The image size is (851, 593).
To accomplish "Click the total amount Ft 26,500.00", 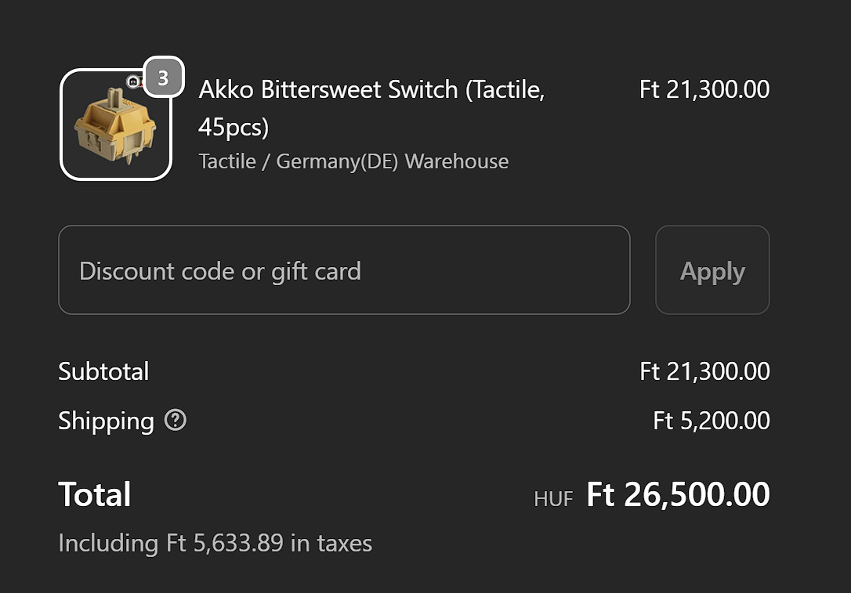I will point(678,495).
